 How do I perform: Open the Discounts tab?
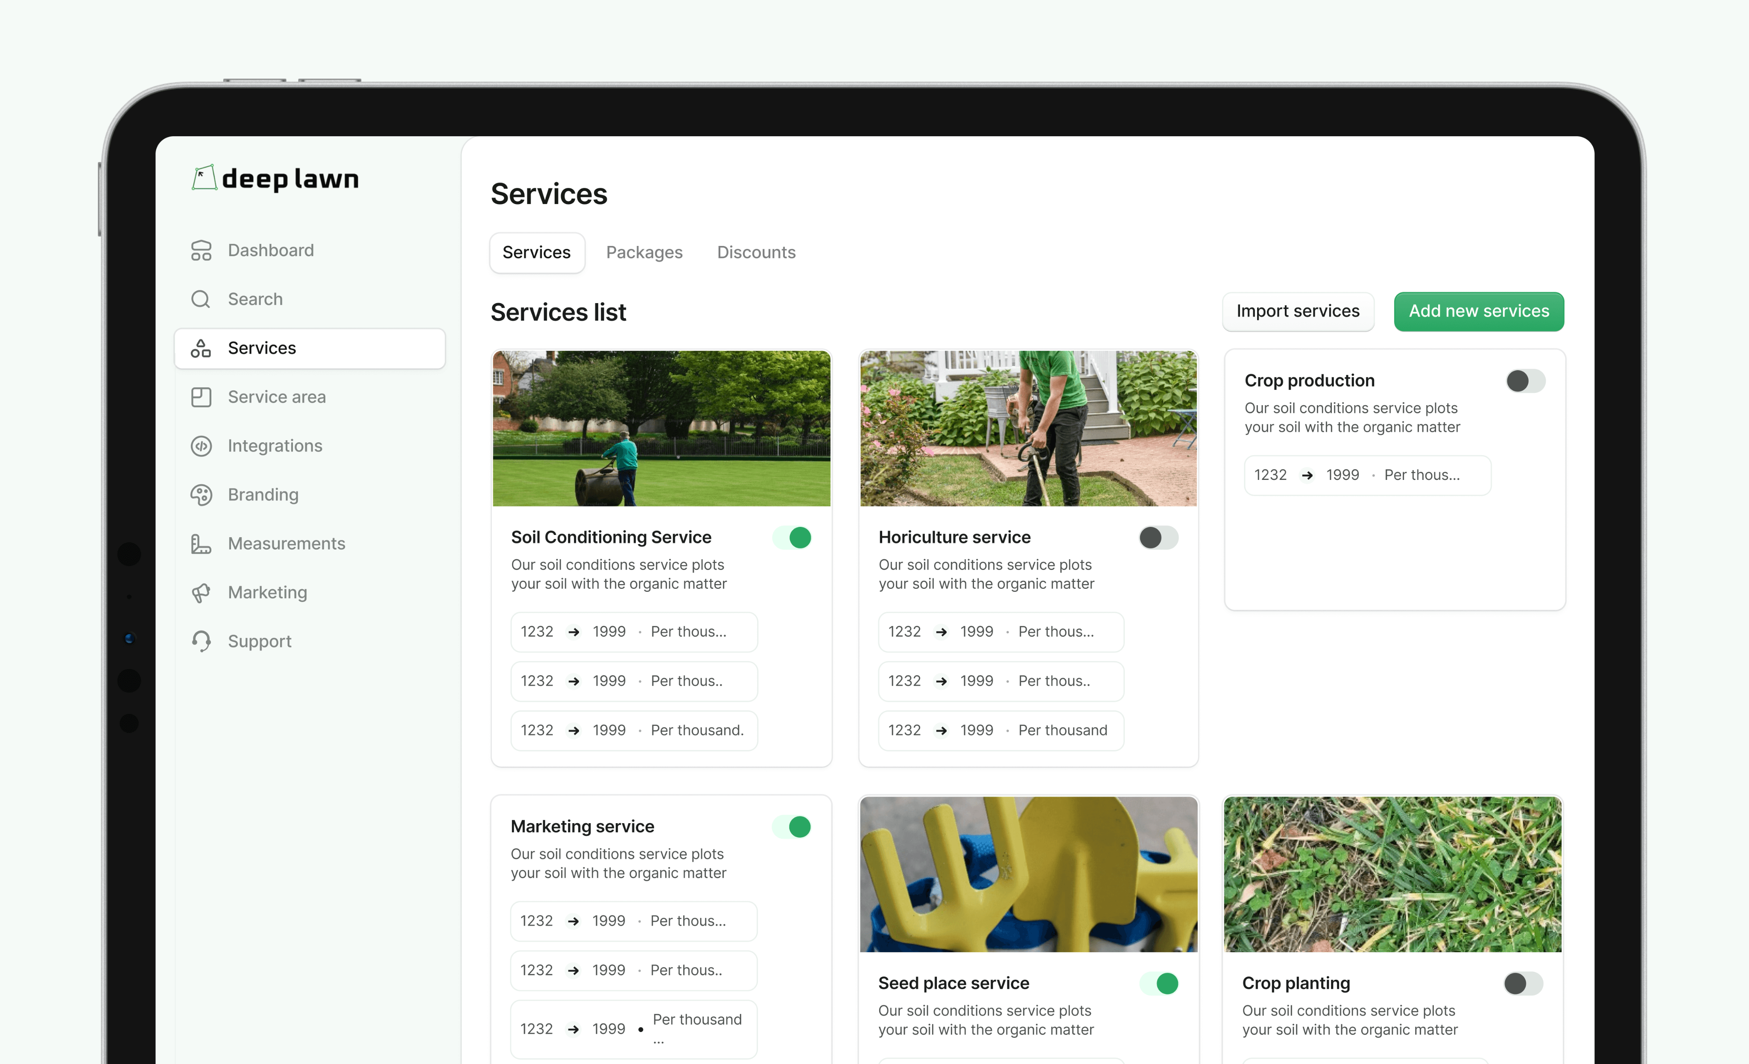756,253
